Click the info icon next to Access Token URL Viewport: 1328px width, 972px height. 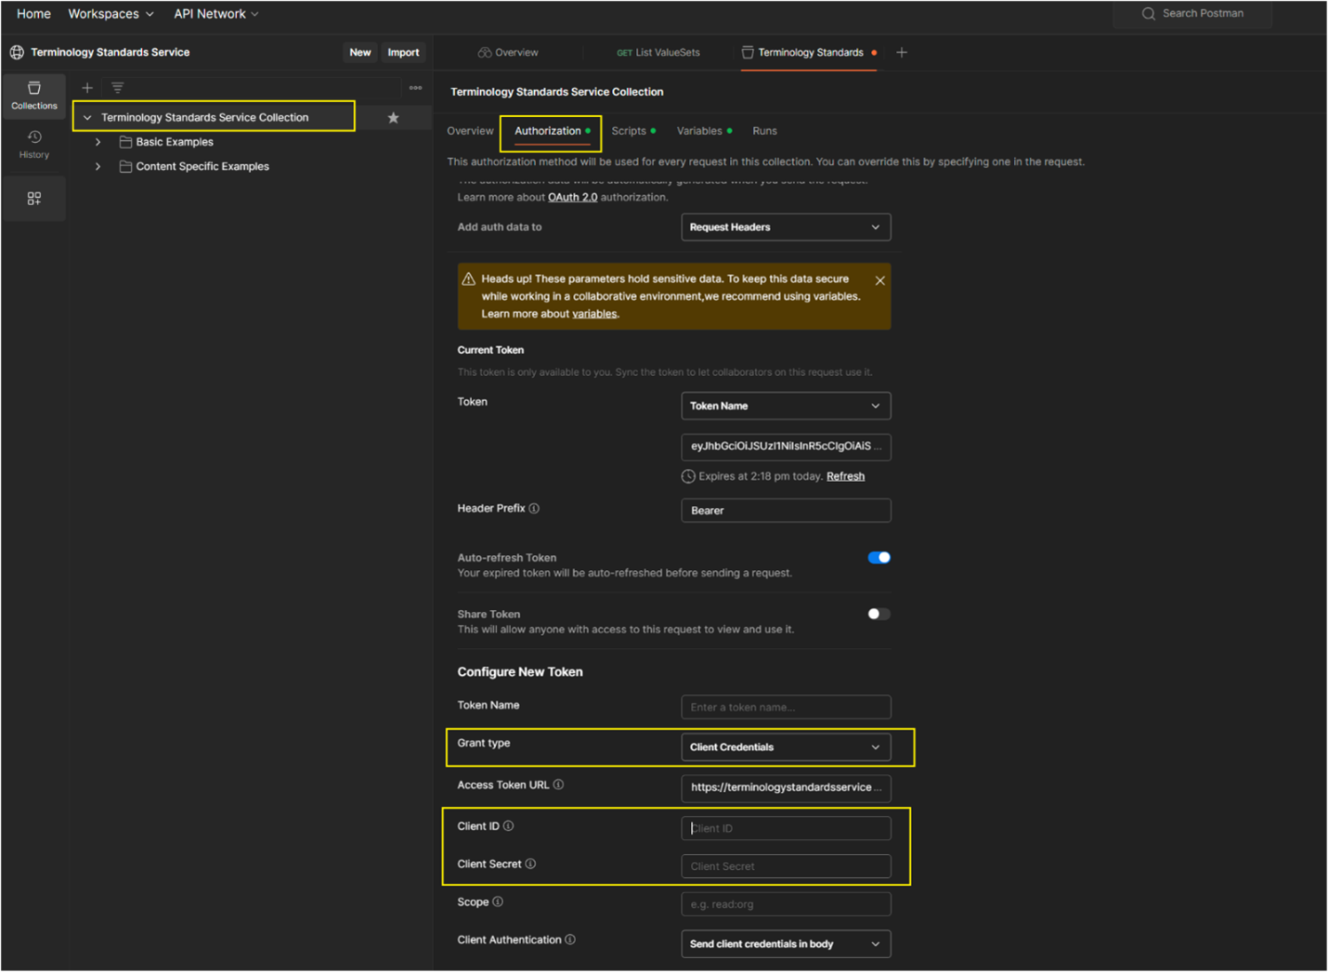pyautogui.click(x=559, y=785)
